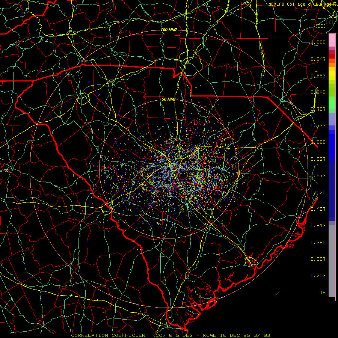
Task: Click the 0.360 scale value
Action: point(318,243)
